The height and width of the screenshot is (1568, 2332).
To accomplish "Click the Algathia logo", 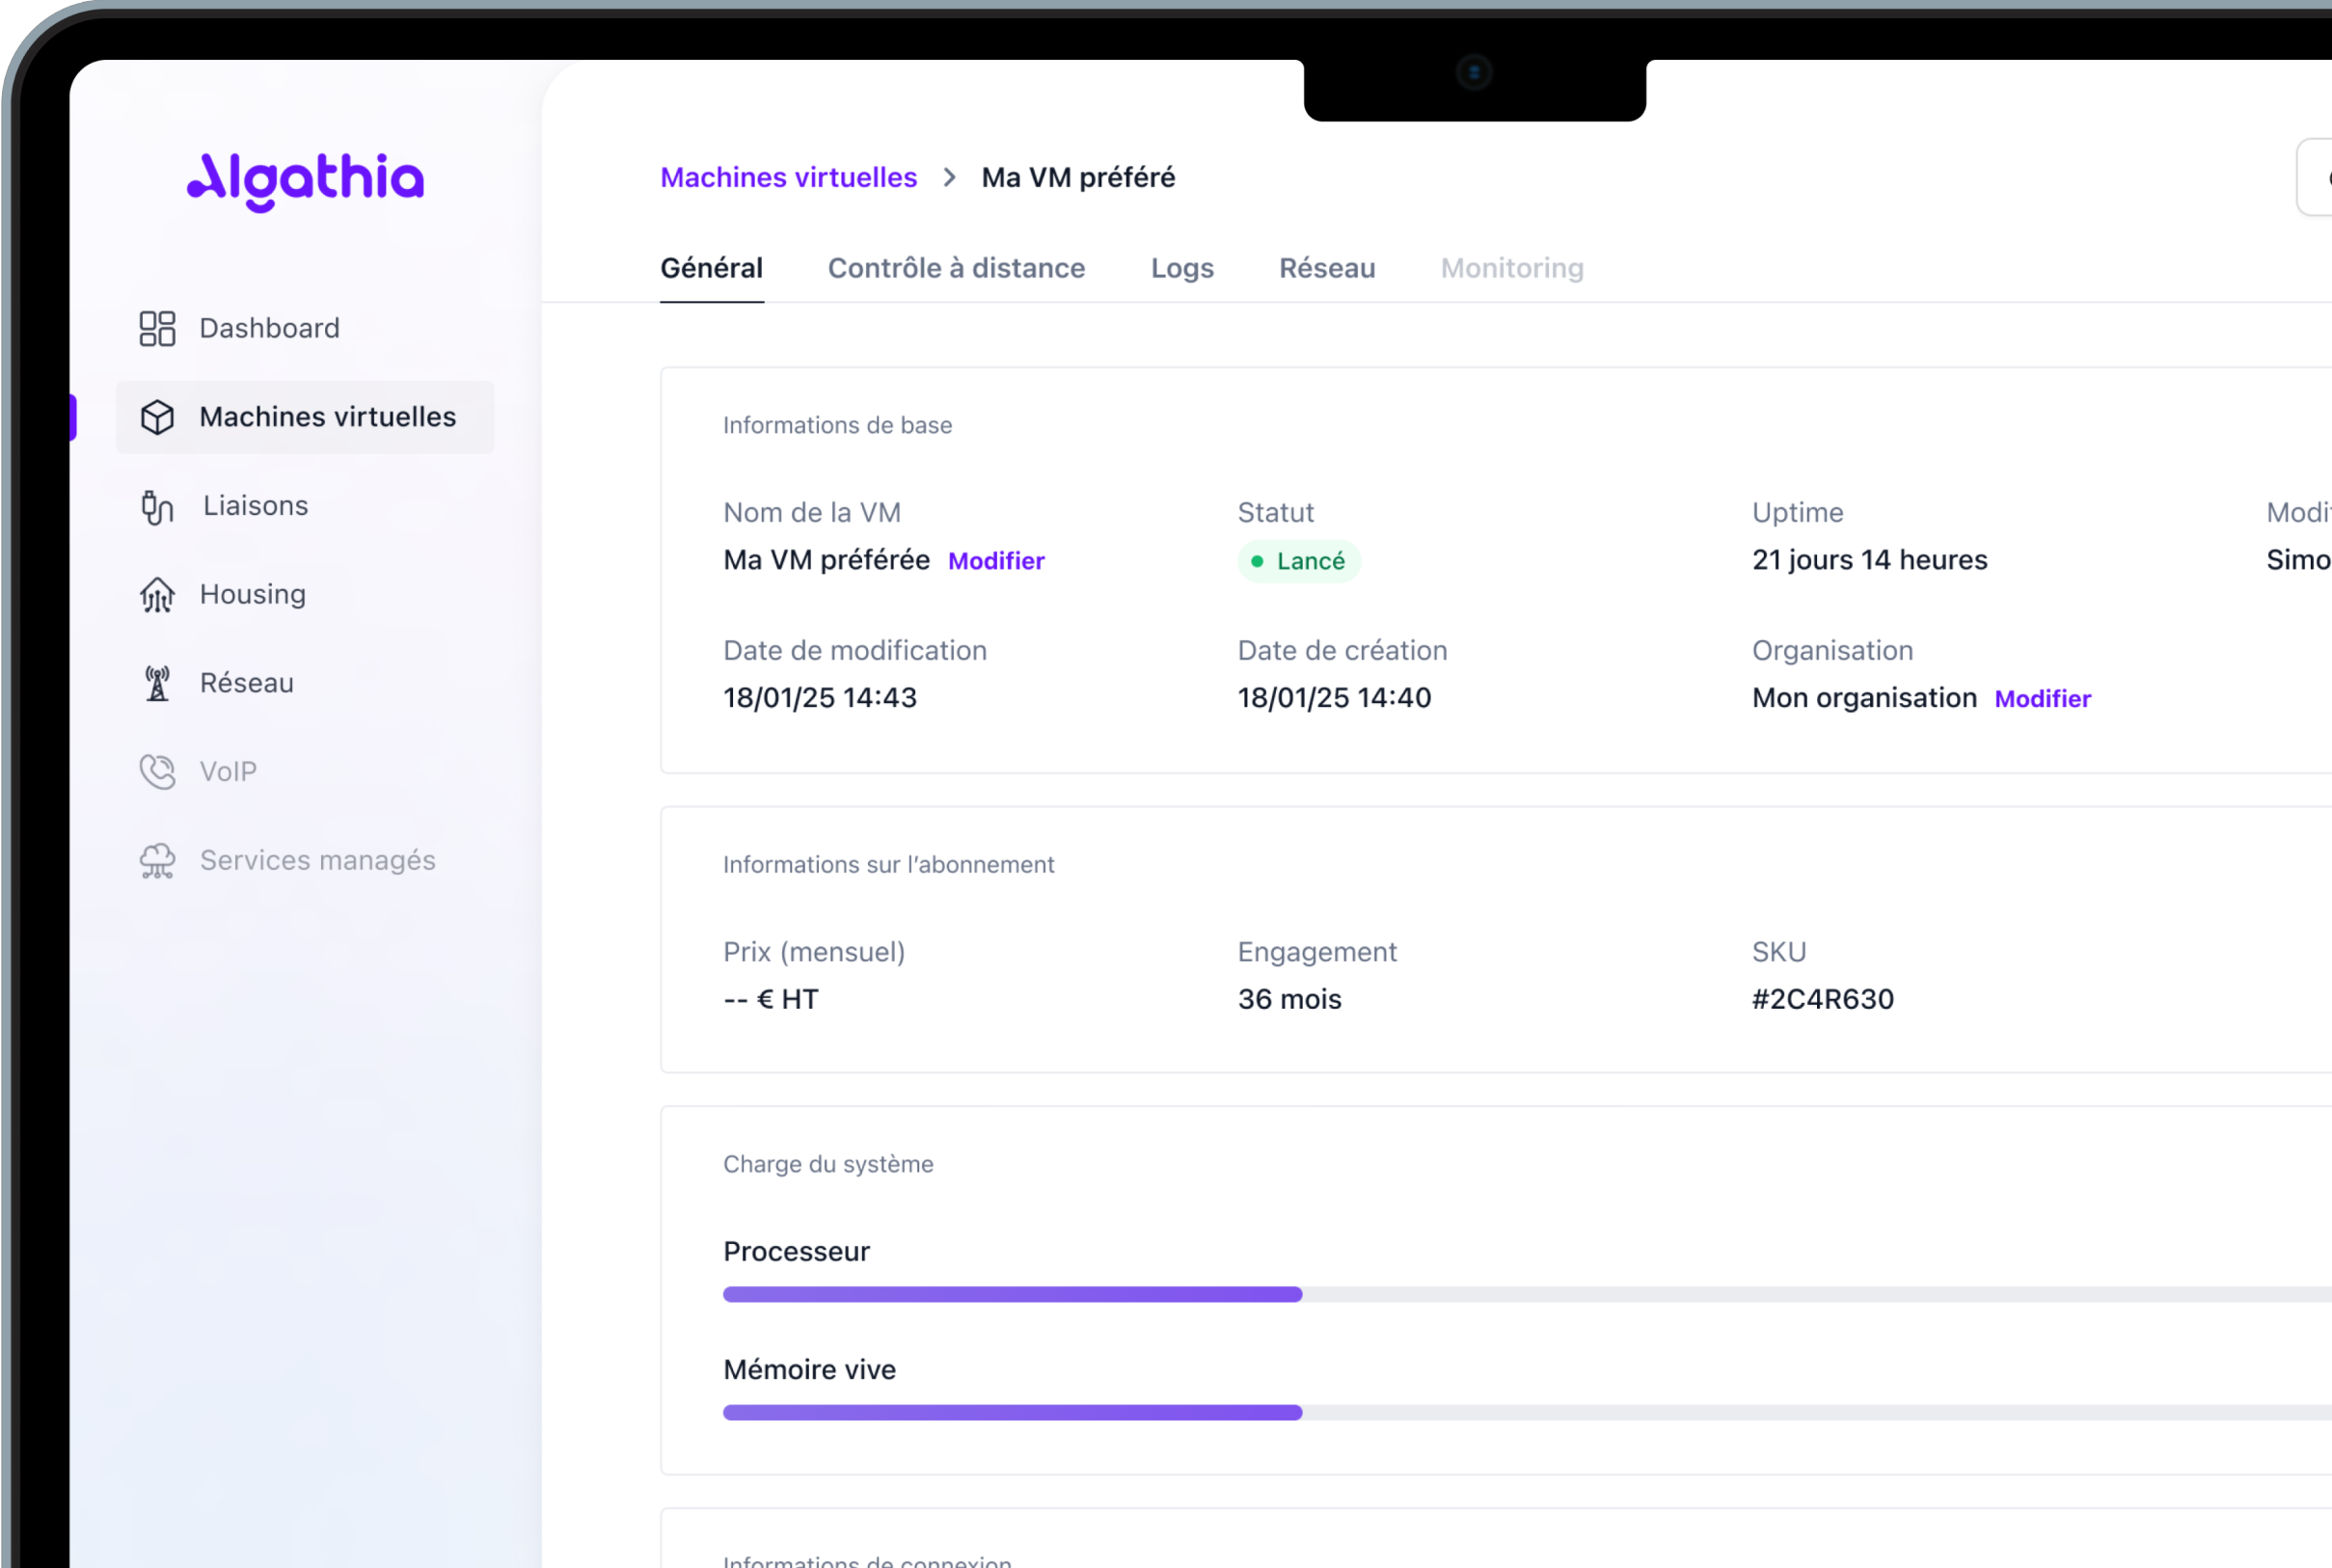I will [x=305, y=181].
